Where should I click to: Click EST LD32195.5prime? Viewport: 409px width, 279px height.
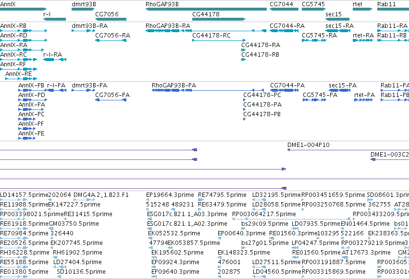point(276,195)
